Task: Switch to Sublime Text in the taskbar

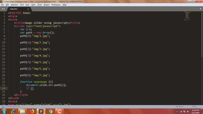Action: [x=41, y=111]
